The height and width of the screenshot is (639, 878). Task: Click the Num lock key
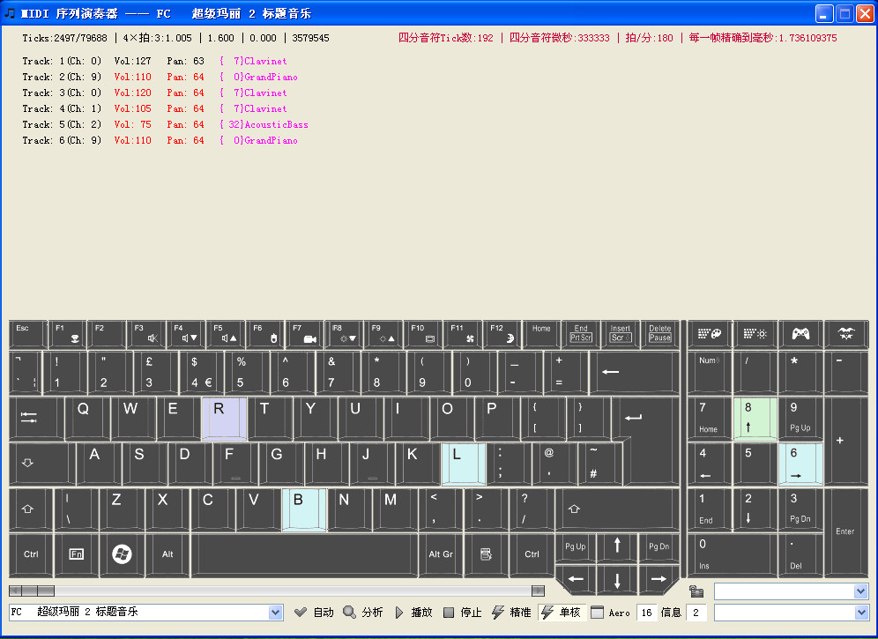point(709,372)
